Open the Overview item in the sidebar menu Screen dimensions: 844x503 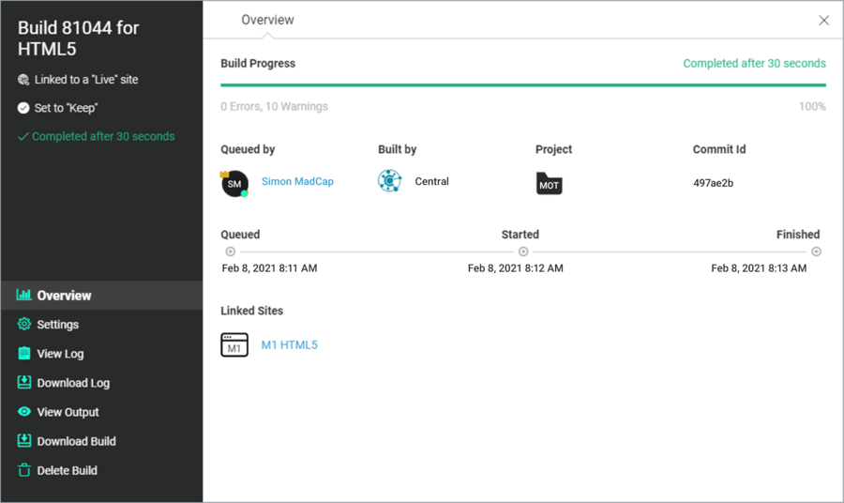click(x=101, y=295)
